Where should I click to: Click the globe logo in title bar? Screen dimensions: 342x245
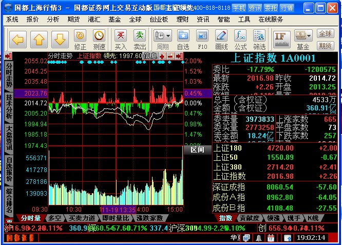pyautogui.click(x=8, y=8)
